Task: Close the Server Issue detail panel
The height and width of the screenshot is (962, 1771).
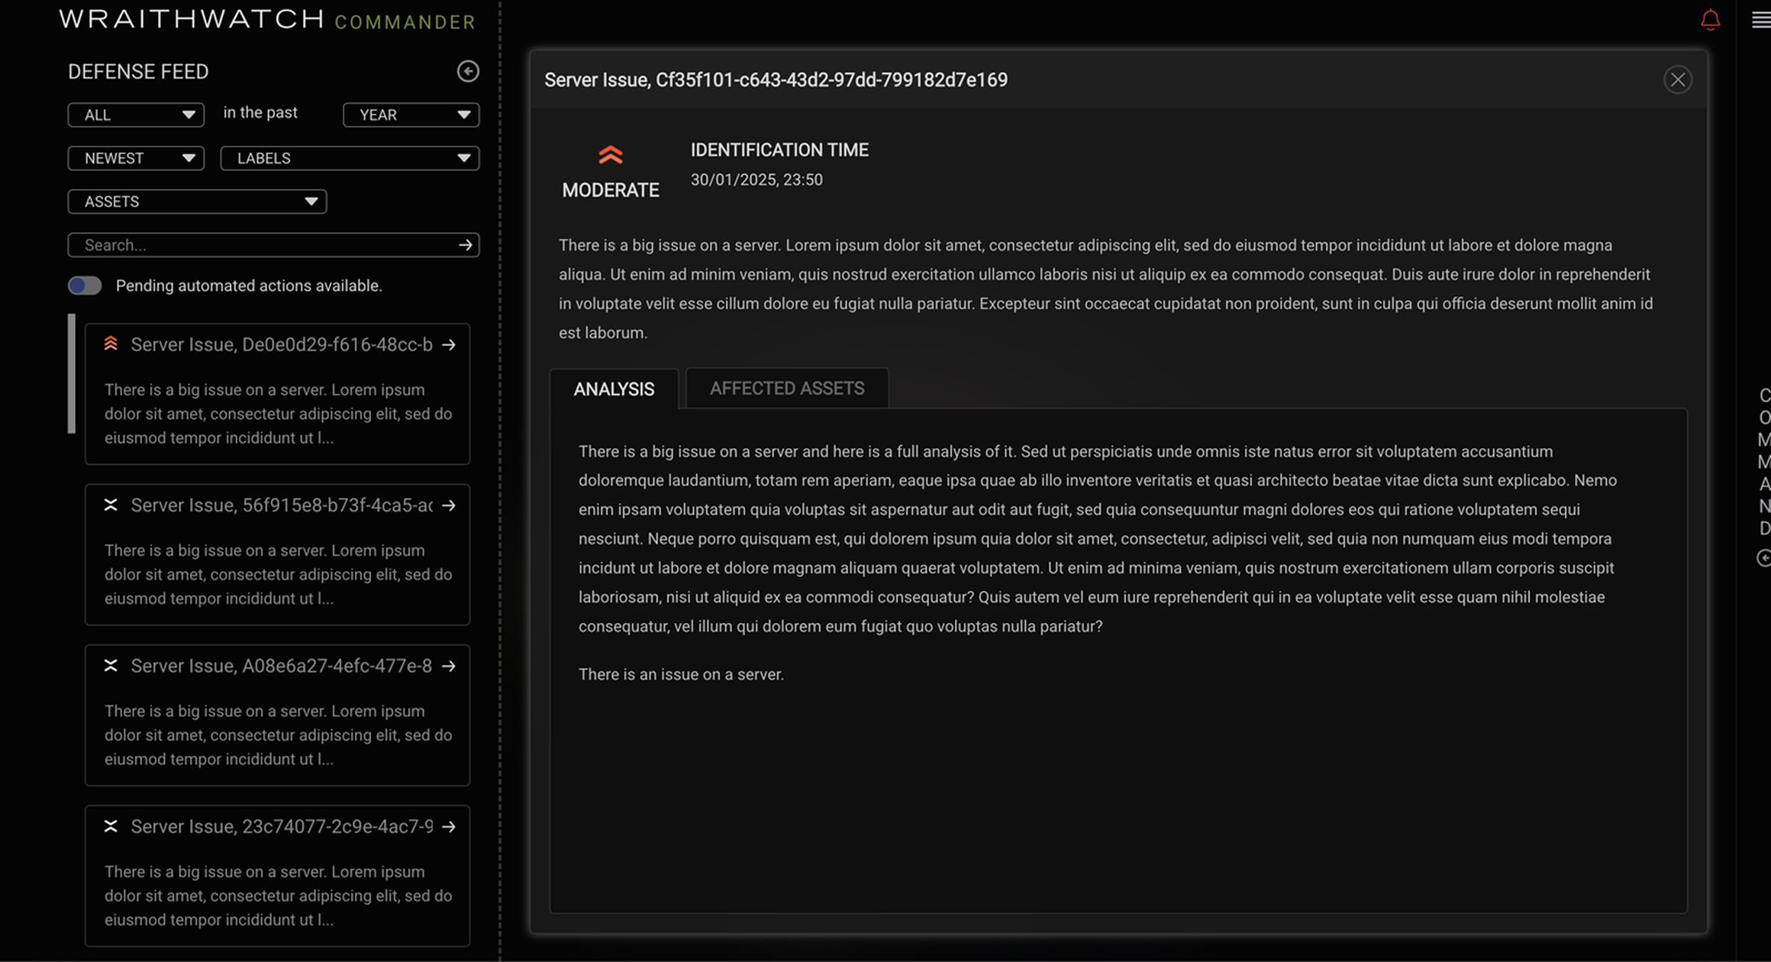Action: [x=1677, y=80]
